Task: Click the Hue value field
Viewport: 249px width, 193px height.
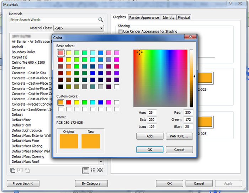Action: pos(152,113)
